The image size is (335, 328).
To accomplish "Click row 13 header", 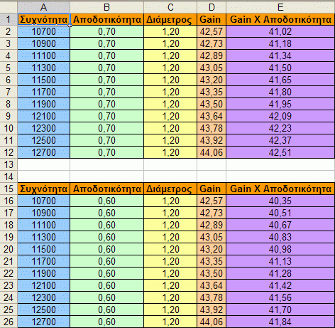I will pos(9,164).
